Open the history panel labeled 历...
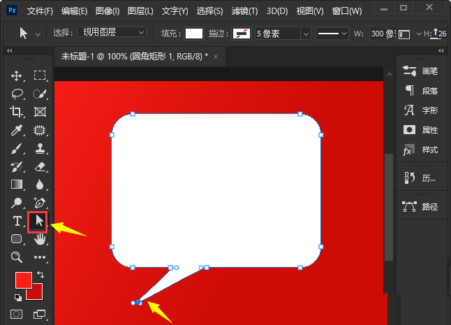 coord(422,178)
